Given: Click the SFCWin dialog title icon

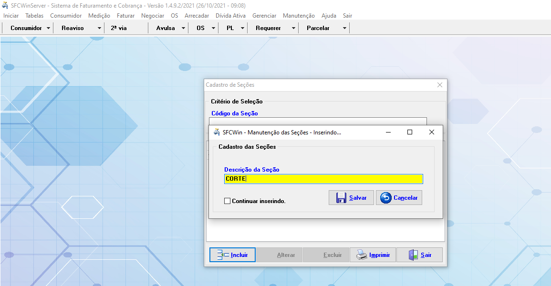Looking at the screenshot, I should coord(217,132).
